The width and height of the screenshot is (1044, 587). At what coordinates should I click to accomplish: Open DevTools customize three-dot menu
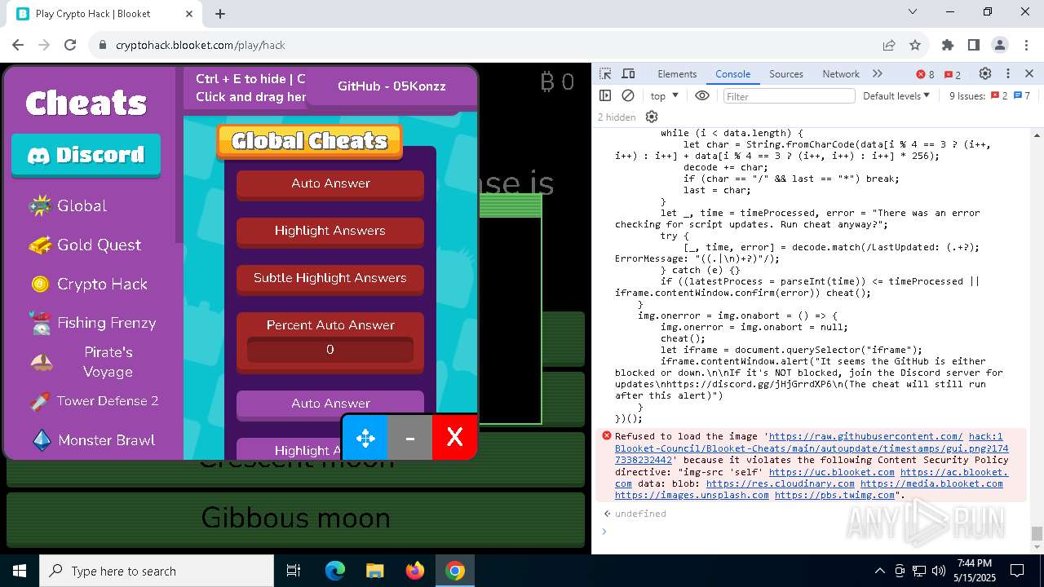1007,73
